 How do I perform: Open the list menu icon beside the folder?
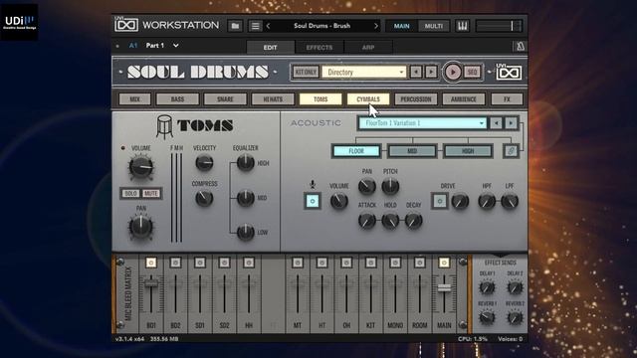pyautogui.click(x=255, y=26)
